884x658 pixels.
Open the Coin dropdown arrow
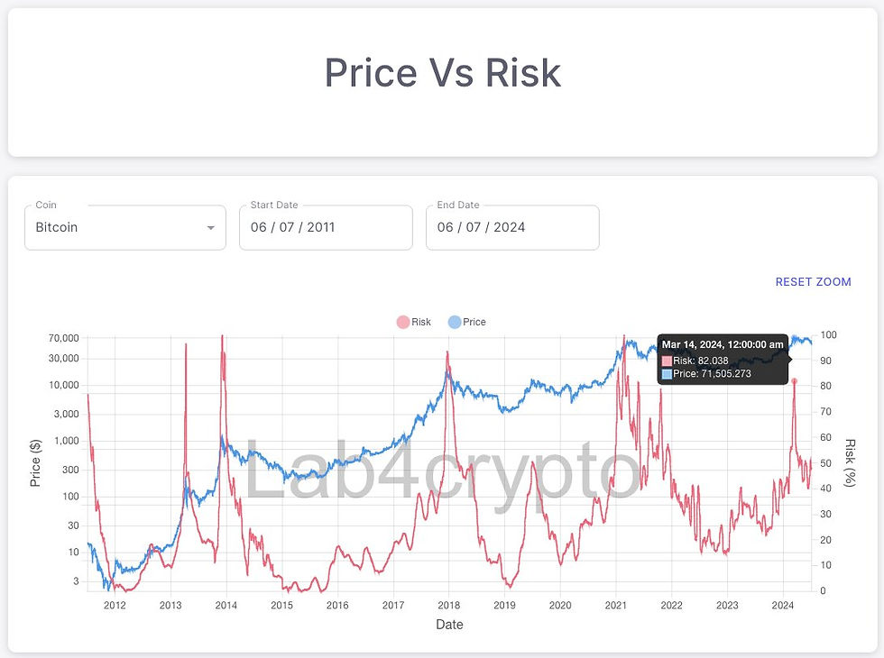211,228
